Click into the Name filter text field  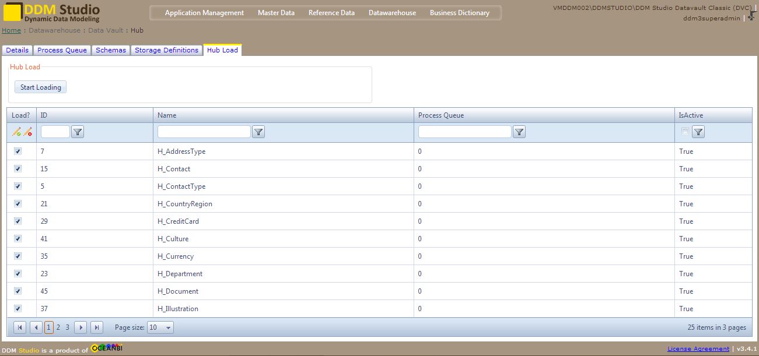204,132
